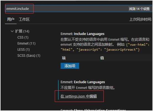Select the Emmet: Include Languages setting title
Screen dimensions: 153x111
coord(82,34)
